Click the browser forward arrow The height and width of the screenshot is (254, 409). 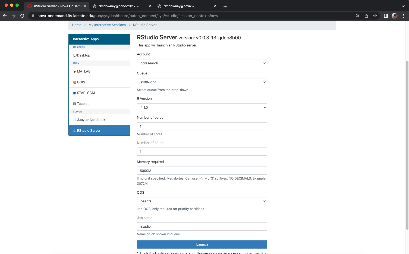click(x=14, y=16)
